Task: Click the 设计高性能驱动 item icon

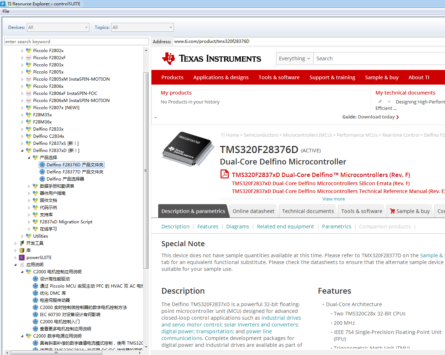Action: pyautogui.click(x=35, y=279)
